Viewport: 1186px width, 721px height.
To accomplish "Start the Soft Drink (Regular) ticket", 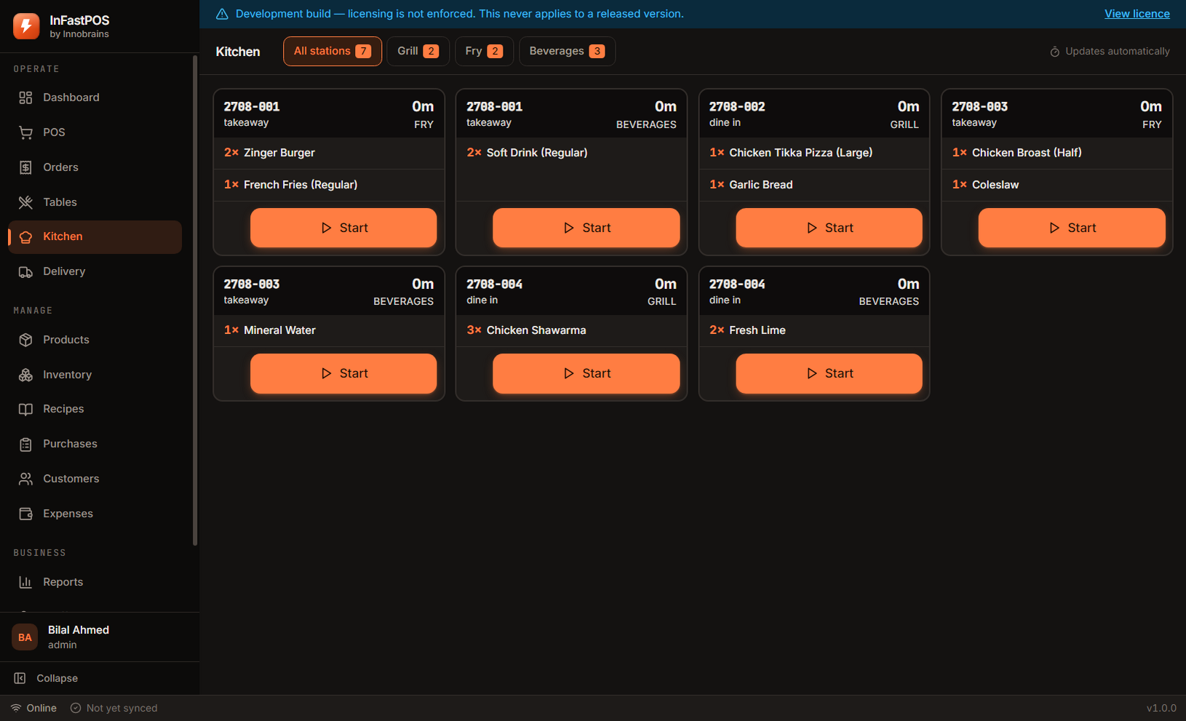I will point(586,228).
